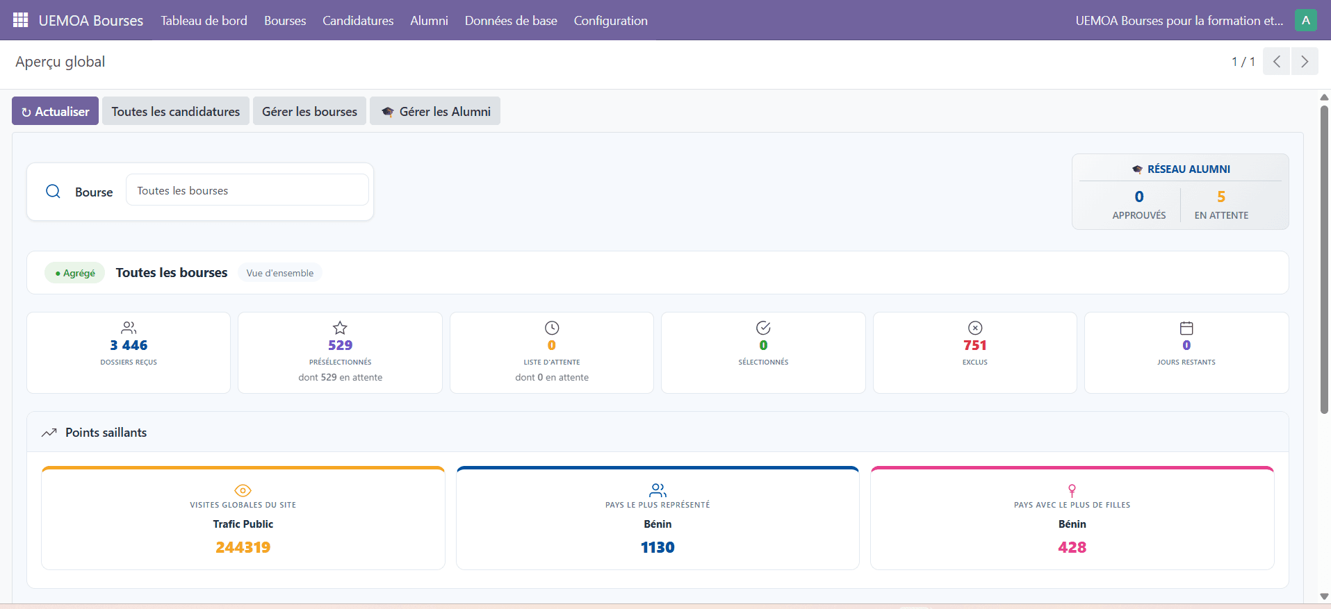This screenshot has height=609, width=1331.
Task: Click the '1 / 1' pager counter
Action: [1243, 62]
